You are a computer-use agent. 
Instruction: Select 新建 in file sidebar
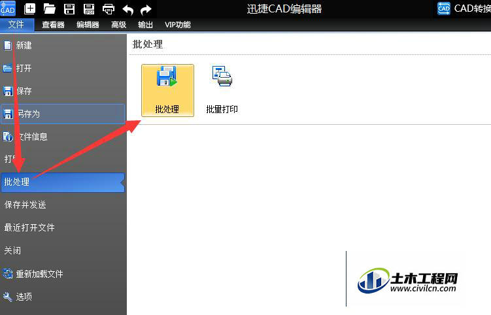[x=63, y=45]
